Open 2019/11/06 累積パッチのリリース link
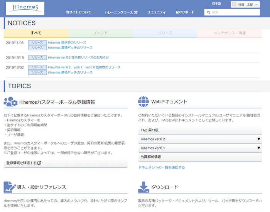Screen dimensions: 270x212 click(70, 48)
